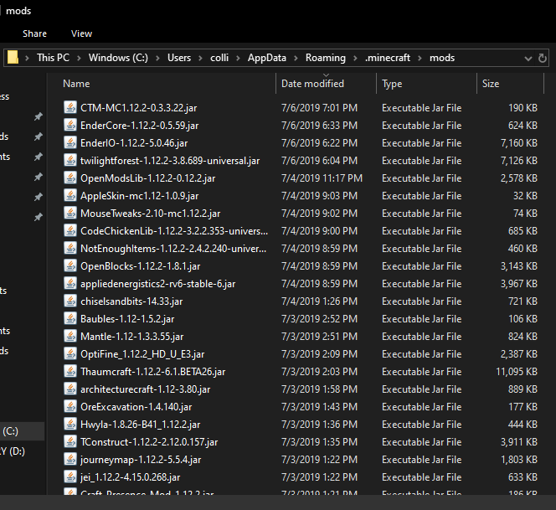Image resolution: width=556 pixels, height=510 pixels.
Task: Navigate to This PC breadcrumb
Action: coord(54,58)
